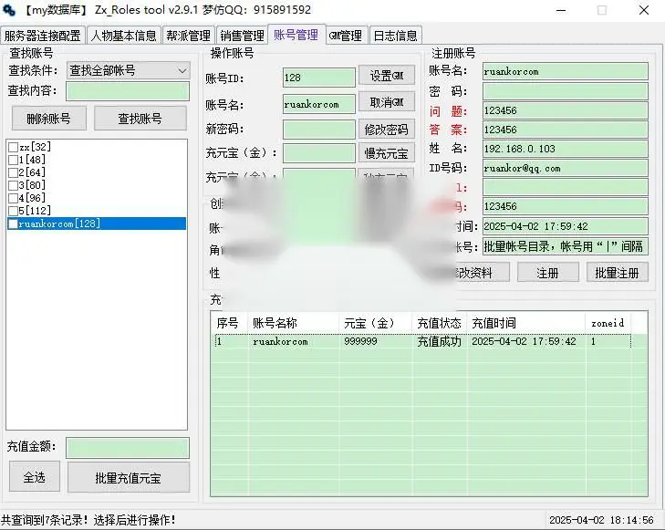Focus the 查找内容 input field

point(128,91)
